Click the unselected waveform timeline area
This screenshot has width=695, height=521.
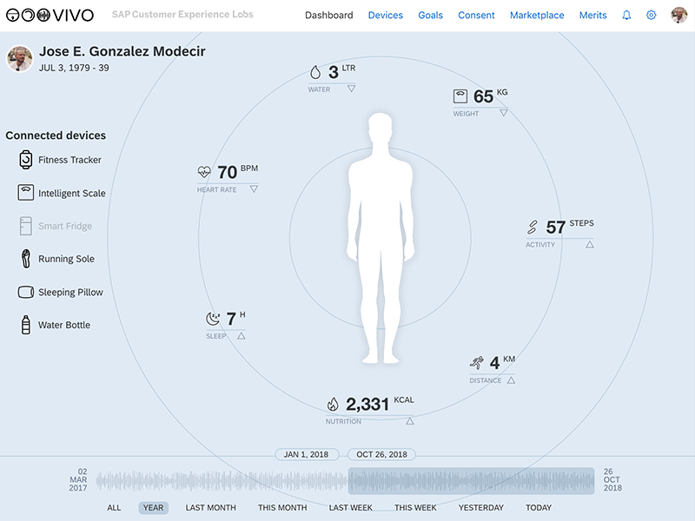[222, 481]
